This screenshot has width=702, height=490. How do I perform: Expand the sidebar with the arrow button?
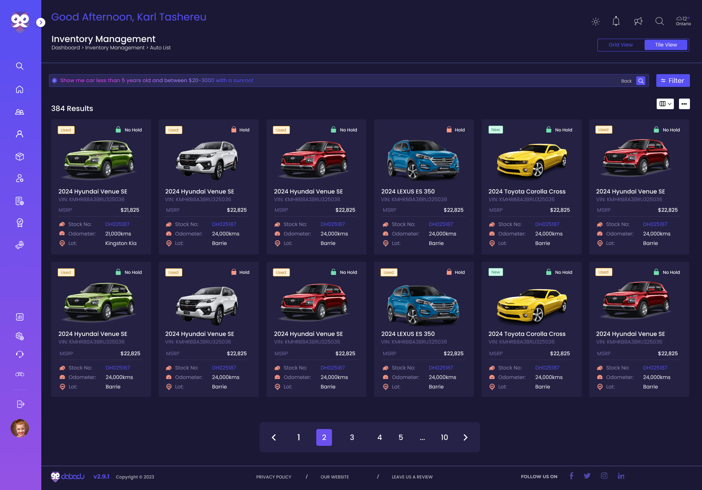click(x=41, y=23)
